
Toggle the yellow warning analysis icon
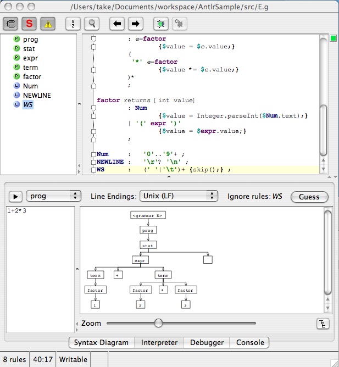48,24
